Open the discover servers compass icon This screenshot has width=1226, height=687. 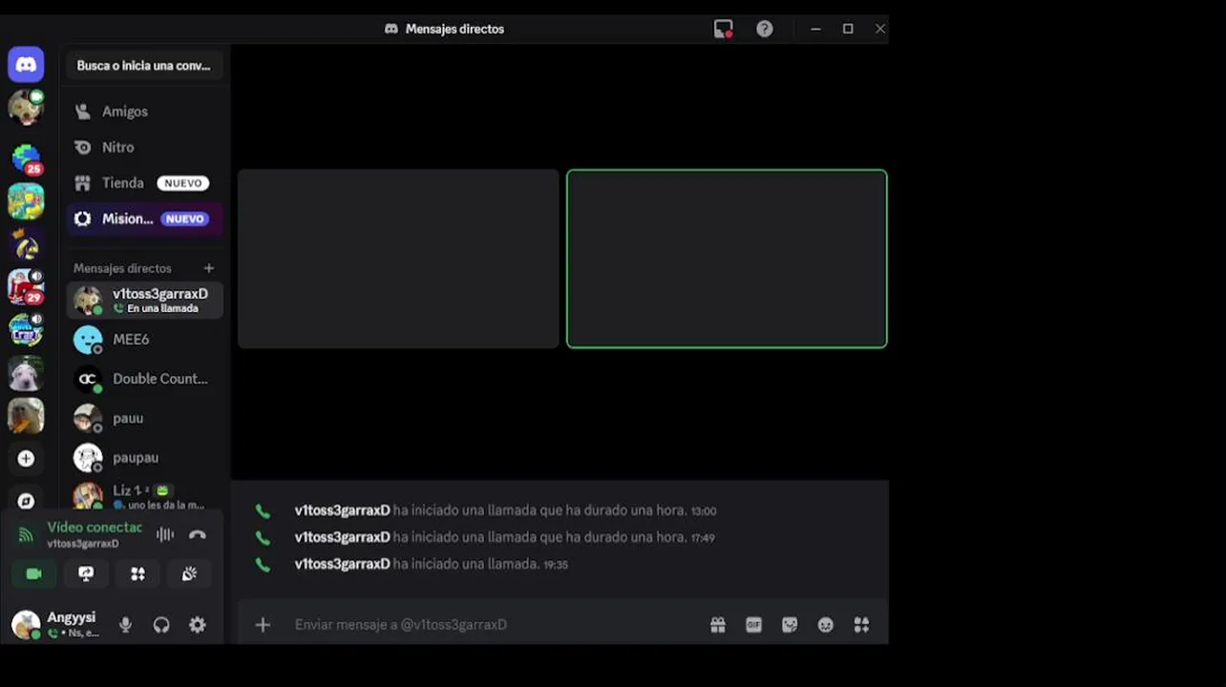(x=26, y=501)
